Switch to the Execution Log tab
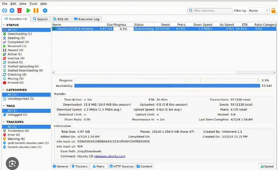Viewport: 278px width, 170px height. coord(87,19)
